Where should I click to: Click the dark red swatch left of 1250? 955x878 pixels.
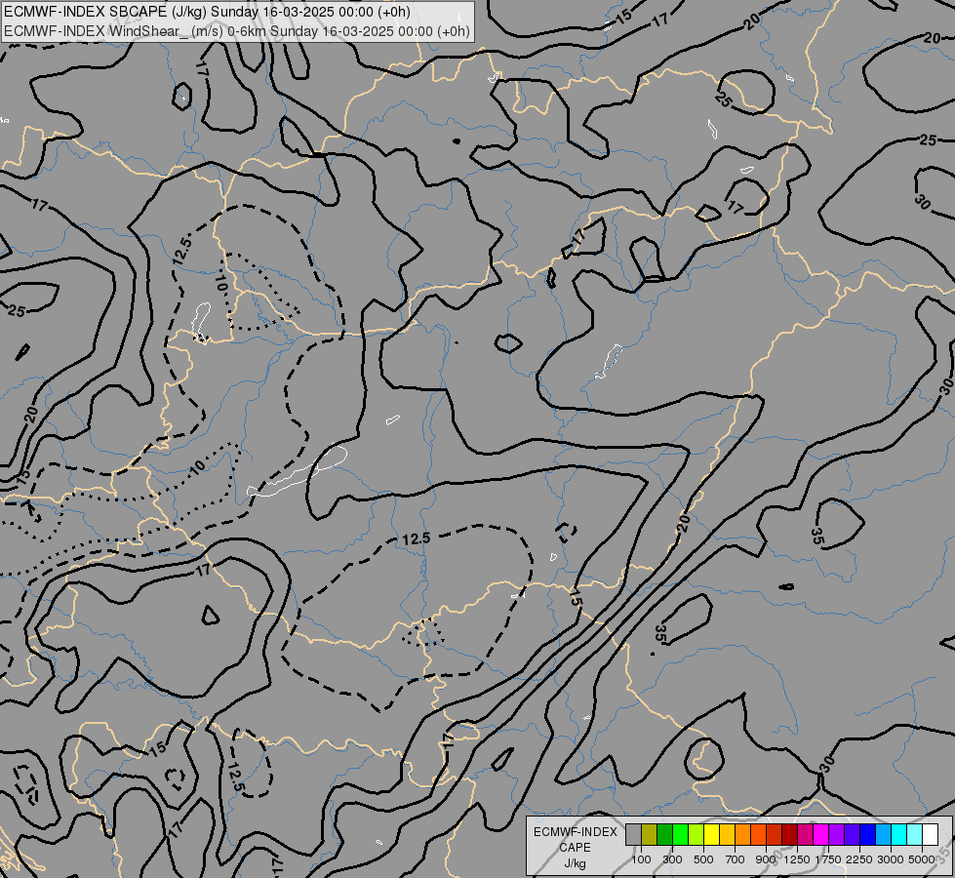[789, 834]
